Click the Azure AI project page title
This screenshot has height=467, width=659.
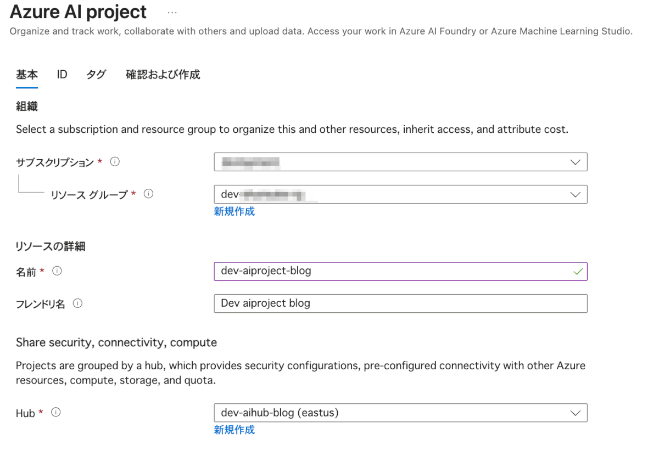point(79,12)
